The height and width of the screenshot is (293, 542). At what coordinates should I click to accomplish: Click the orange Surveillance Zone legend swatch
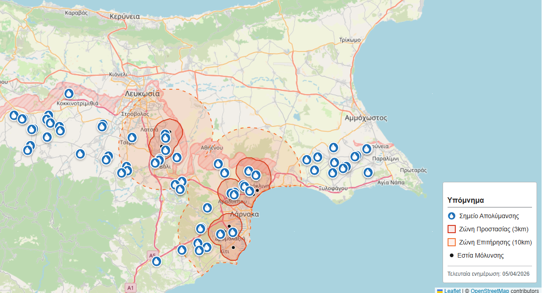coord(451,242)
